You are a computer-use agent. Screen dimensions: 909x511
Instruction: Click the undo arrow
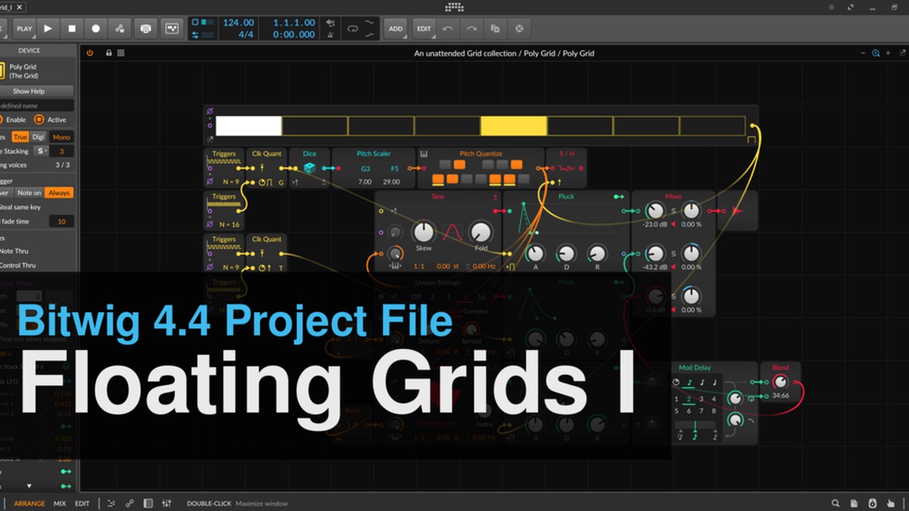click(x=447, y=28)
